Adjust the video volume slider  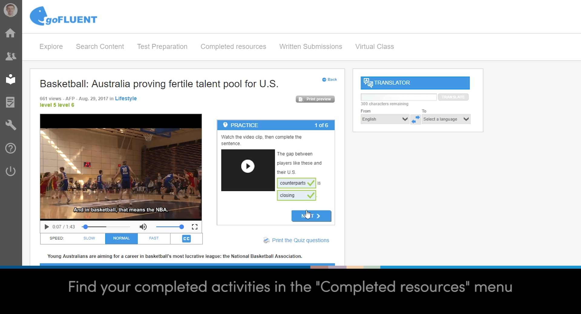click(x=169, y=227)
